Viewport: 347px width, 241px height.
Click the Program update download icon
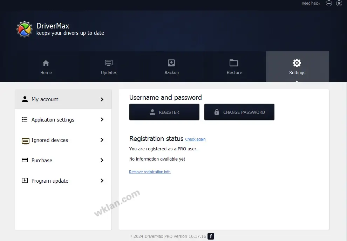pos(25,181)
